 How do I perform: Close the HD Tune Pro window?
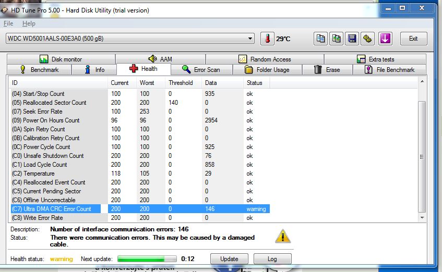422,8
